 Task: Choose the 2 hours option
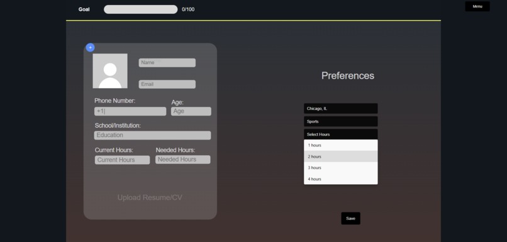341,157
